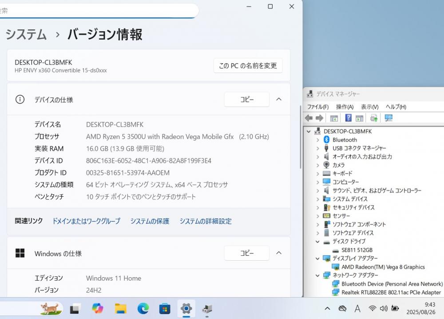Image resolution: width=444 pixels, height=319 pixels.
Task: Launch Copilot from the taskbar
Action: [x=98, y=308]
